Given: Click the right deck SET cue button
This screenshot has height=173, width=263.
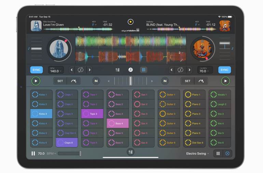Looking at the screenshot, I should coord(188,81).
